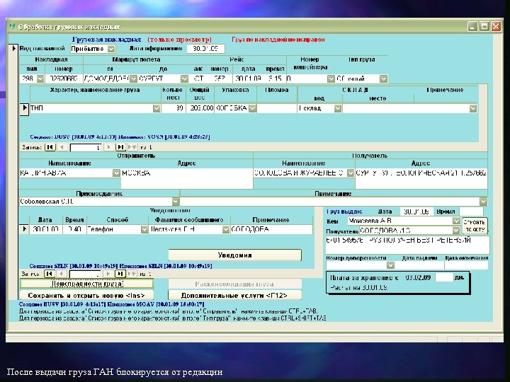Click the sender Адрес field МОСКВА
Image resolution: width=510 pixels, height=382 pixels.
point(187,178)
